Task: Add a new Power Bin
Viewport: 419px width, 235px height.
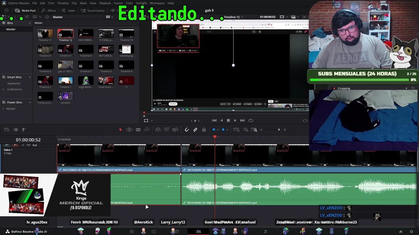Action: coord(29,102)
